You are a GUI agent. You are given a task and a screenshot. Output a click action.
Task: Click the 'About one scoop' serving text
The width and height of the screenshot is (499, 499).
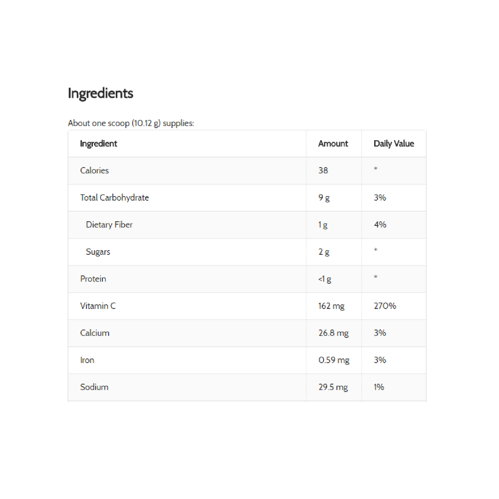(x=131, y=123)
